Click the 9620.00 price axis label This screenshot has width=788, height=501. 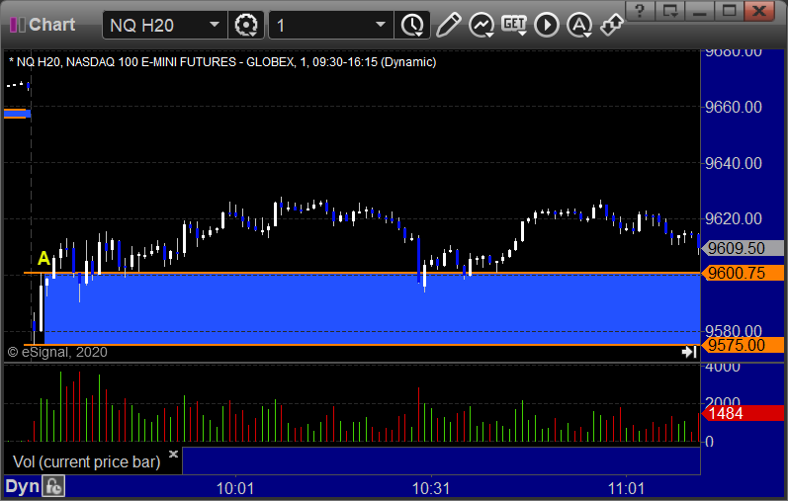734,218
